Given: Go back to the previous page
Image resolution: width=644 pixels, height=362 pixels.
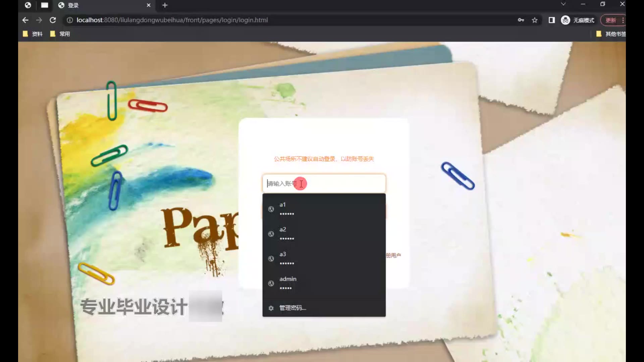Looking at the screenshot, I should coord(25,20).
